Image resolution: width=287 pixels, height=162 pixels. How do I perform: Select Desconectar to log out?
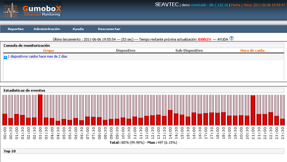109,29
